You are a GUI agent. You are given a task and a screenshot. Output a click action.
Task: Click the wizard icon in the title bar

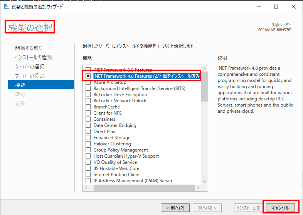[x=5, y=7]
